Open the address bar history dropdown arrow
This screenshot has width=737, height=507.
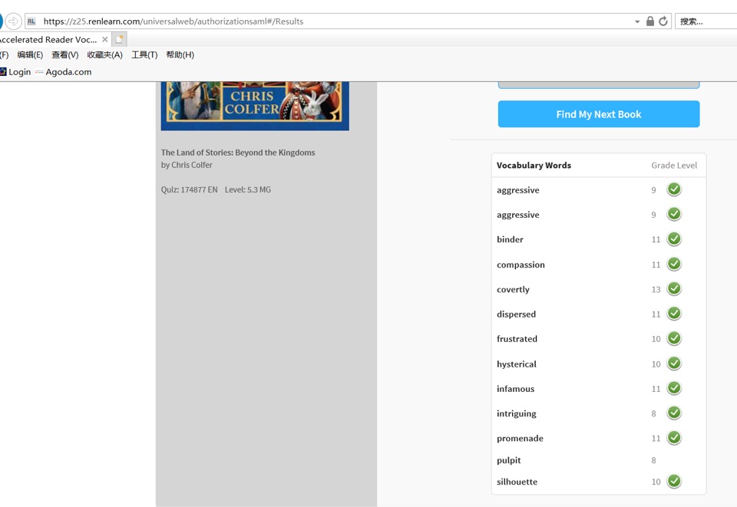[637, 21]
